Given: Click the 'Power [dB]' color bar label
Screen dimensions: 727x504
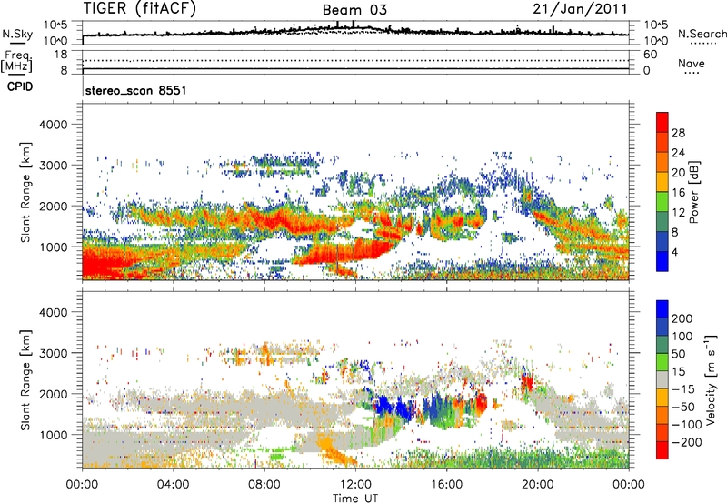Looking at the screenshot, I should (693, 192).
